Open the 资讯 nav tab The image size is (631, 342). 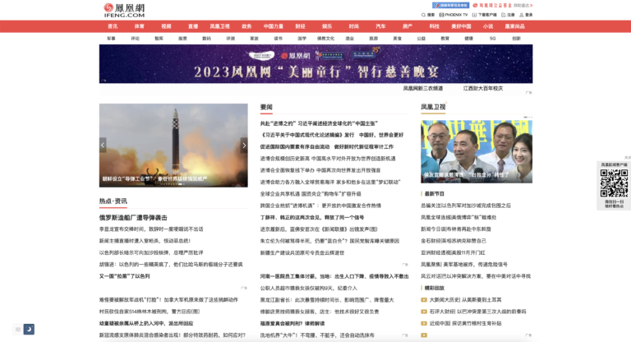[x=113, y=26]
